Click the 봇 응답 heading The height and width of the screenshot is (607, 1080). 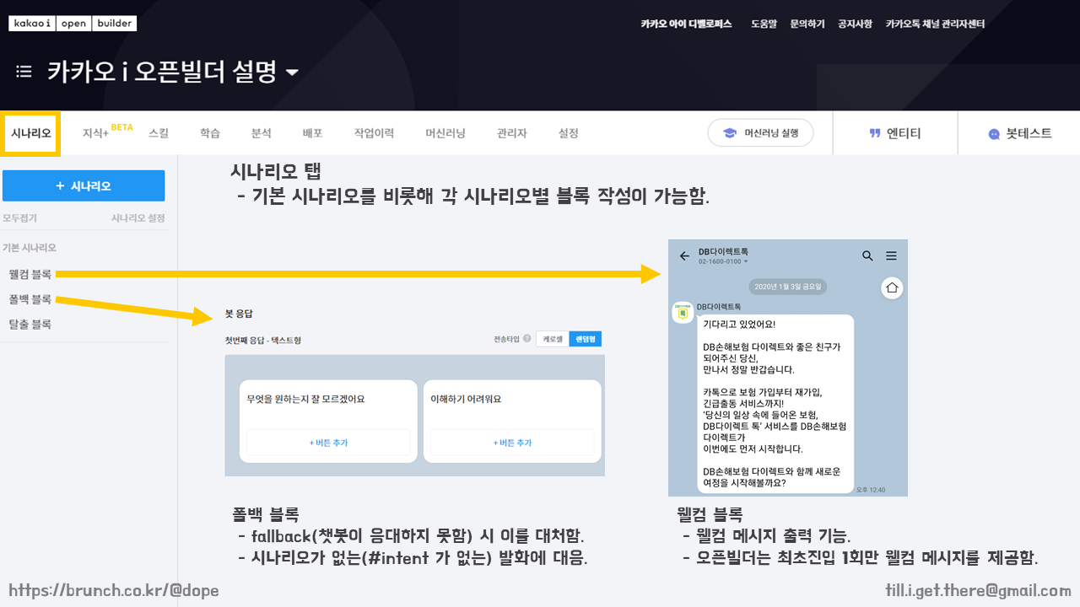pyautogui.click(x=239, y=313)
